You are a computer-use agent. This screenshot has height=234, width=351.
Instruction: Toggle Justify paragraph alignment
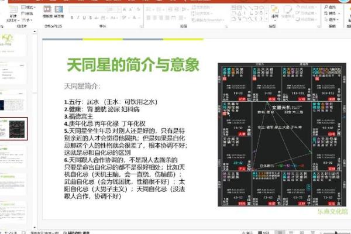click(167, 18)
